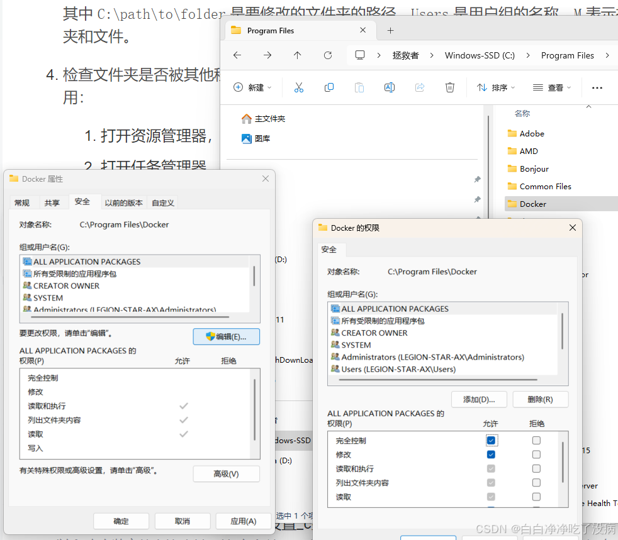Viewport: 618px width, 540px height.
Task: Click the Copy icon in Explorer toolbar
Action: pyautogui.click(x=329, y=87)
